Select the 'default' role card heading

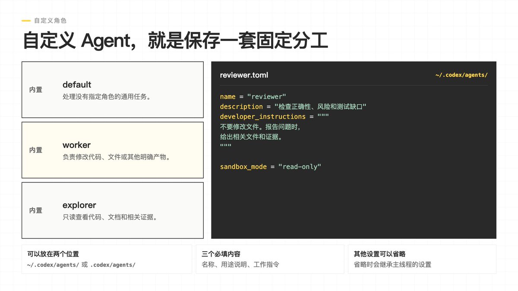pos(77,84)
